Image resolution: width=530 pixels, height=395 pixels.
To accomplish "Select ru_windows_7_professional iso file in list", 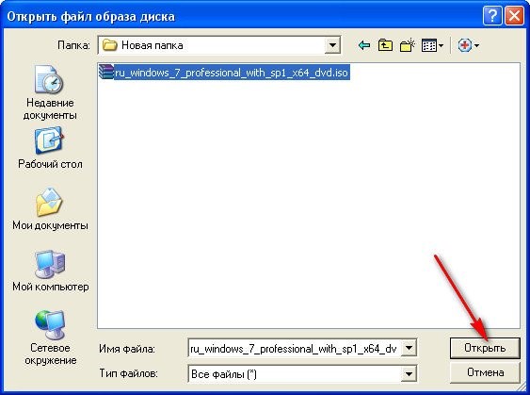I will point(224,73).
